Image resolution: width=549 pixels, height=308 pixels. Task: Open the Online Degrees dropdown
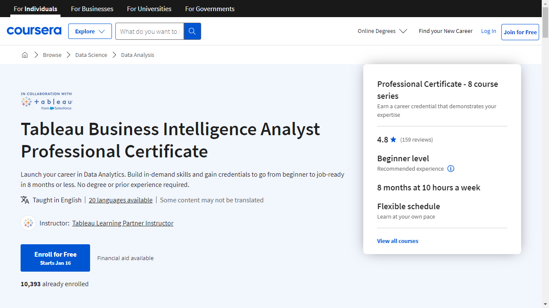[382, 31]
